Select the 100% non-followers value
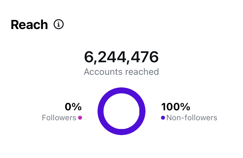 pos(176,107)
